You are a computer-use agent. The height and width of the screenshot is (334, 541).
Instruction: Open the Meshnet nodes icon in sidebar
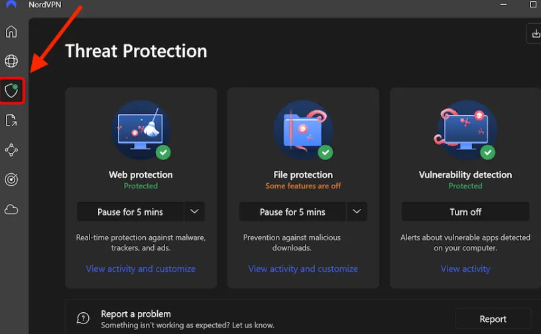11,150
